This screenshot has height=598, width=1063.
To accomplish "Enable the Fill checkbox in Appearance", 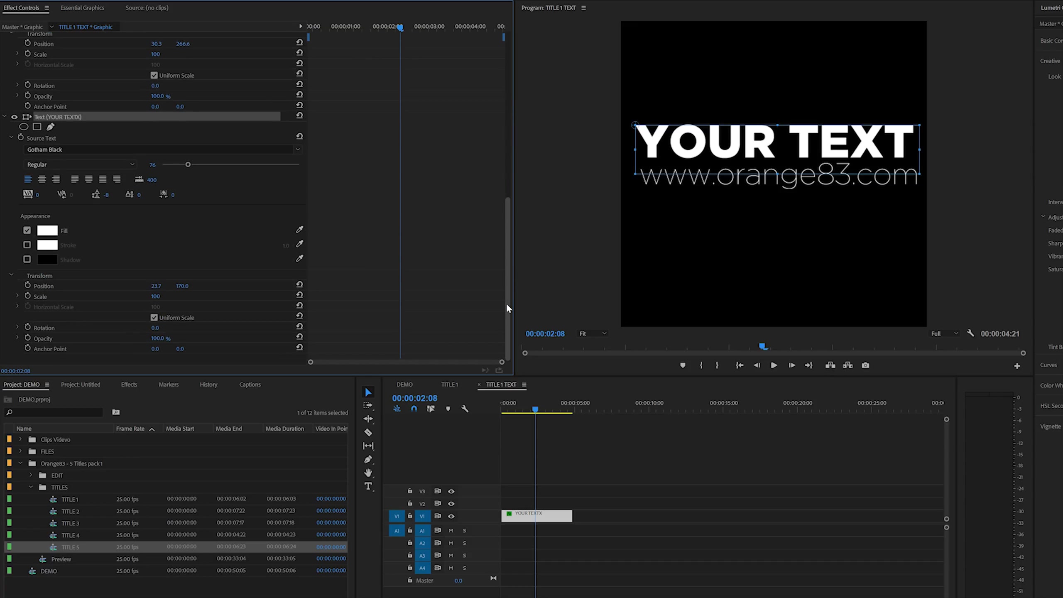I will pos(27,231).
